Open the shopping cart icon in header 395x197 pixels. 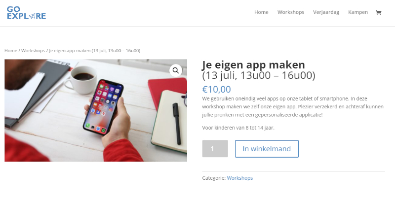[378, 12]
